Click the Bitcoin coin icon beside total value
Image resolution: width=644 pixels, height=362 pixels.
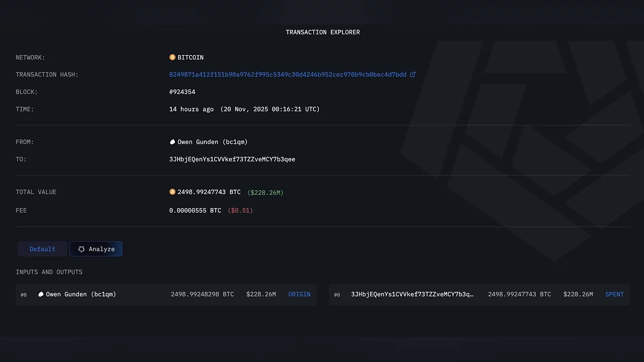[172, 192]
